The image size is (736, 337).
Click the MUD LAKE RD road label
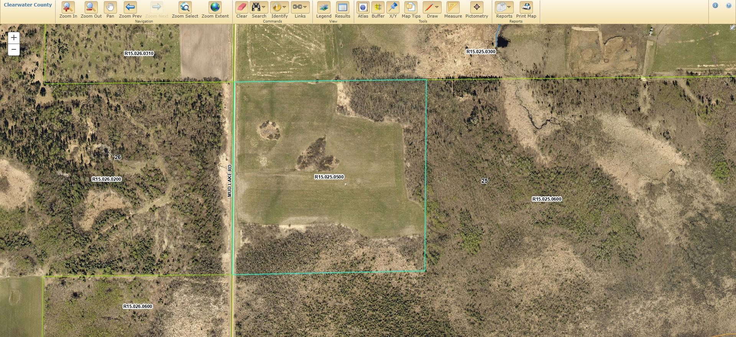pyautogui.click(x=230, y=181)
